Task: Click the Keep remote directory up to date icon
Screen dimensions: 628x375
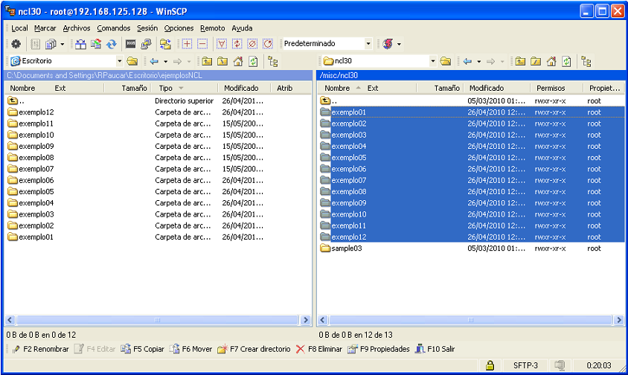Action: point(96,44)
